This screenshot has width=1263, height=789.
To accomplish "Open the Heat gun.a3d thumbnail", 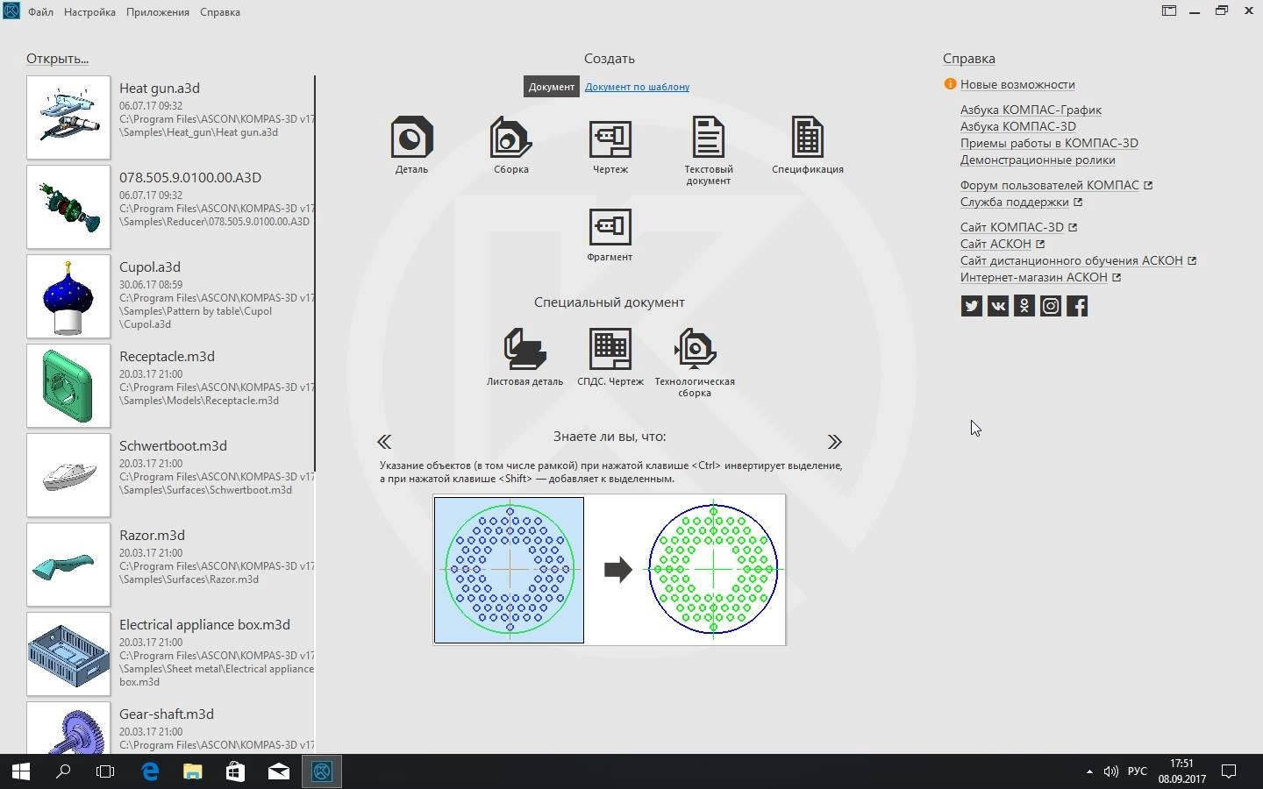I will (x=68, y=117).
